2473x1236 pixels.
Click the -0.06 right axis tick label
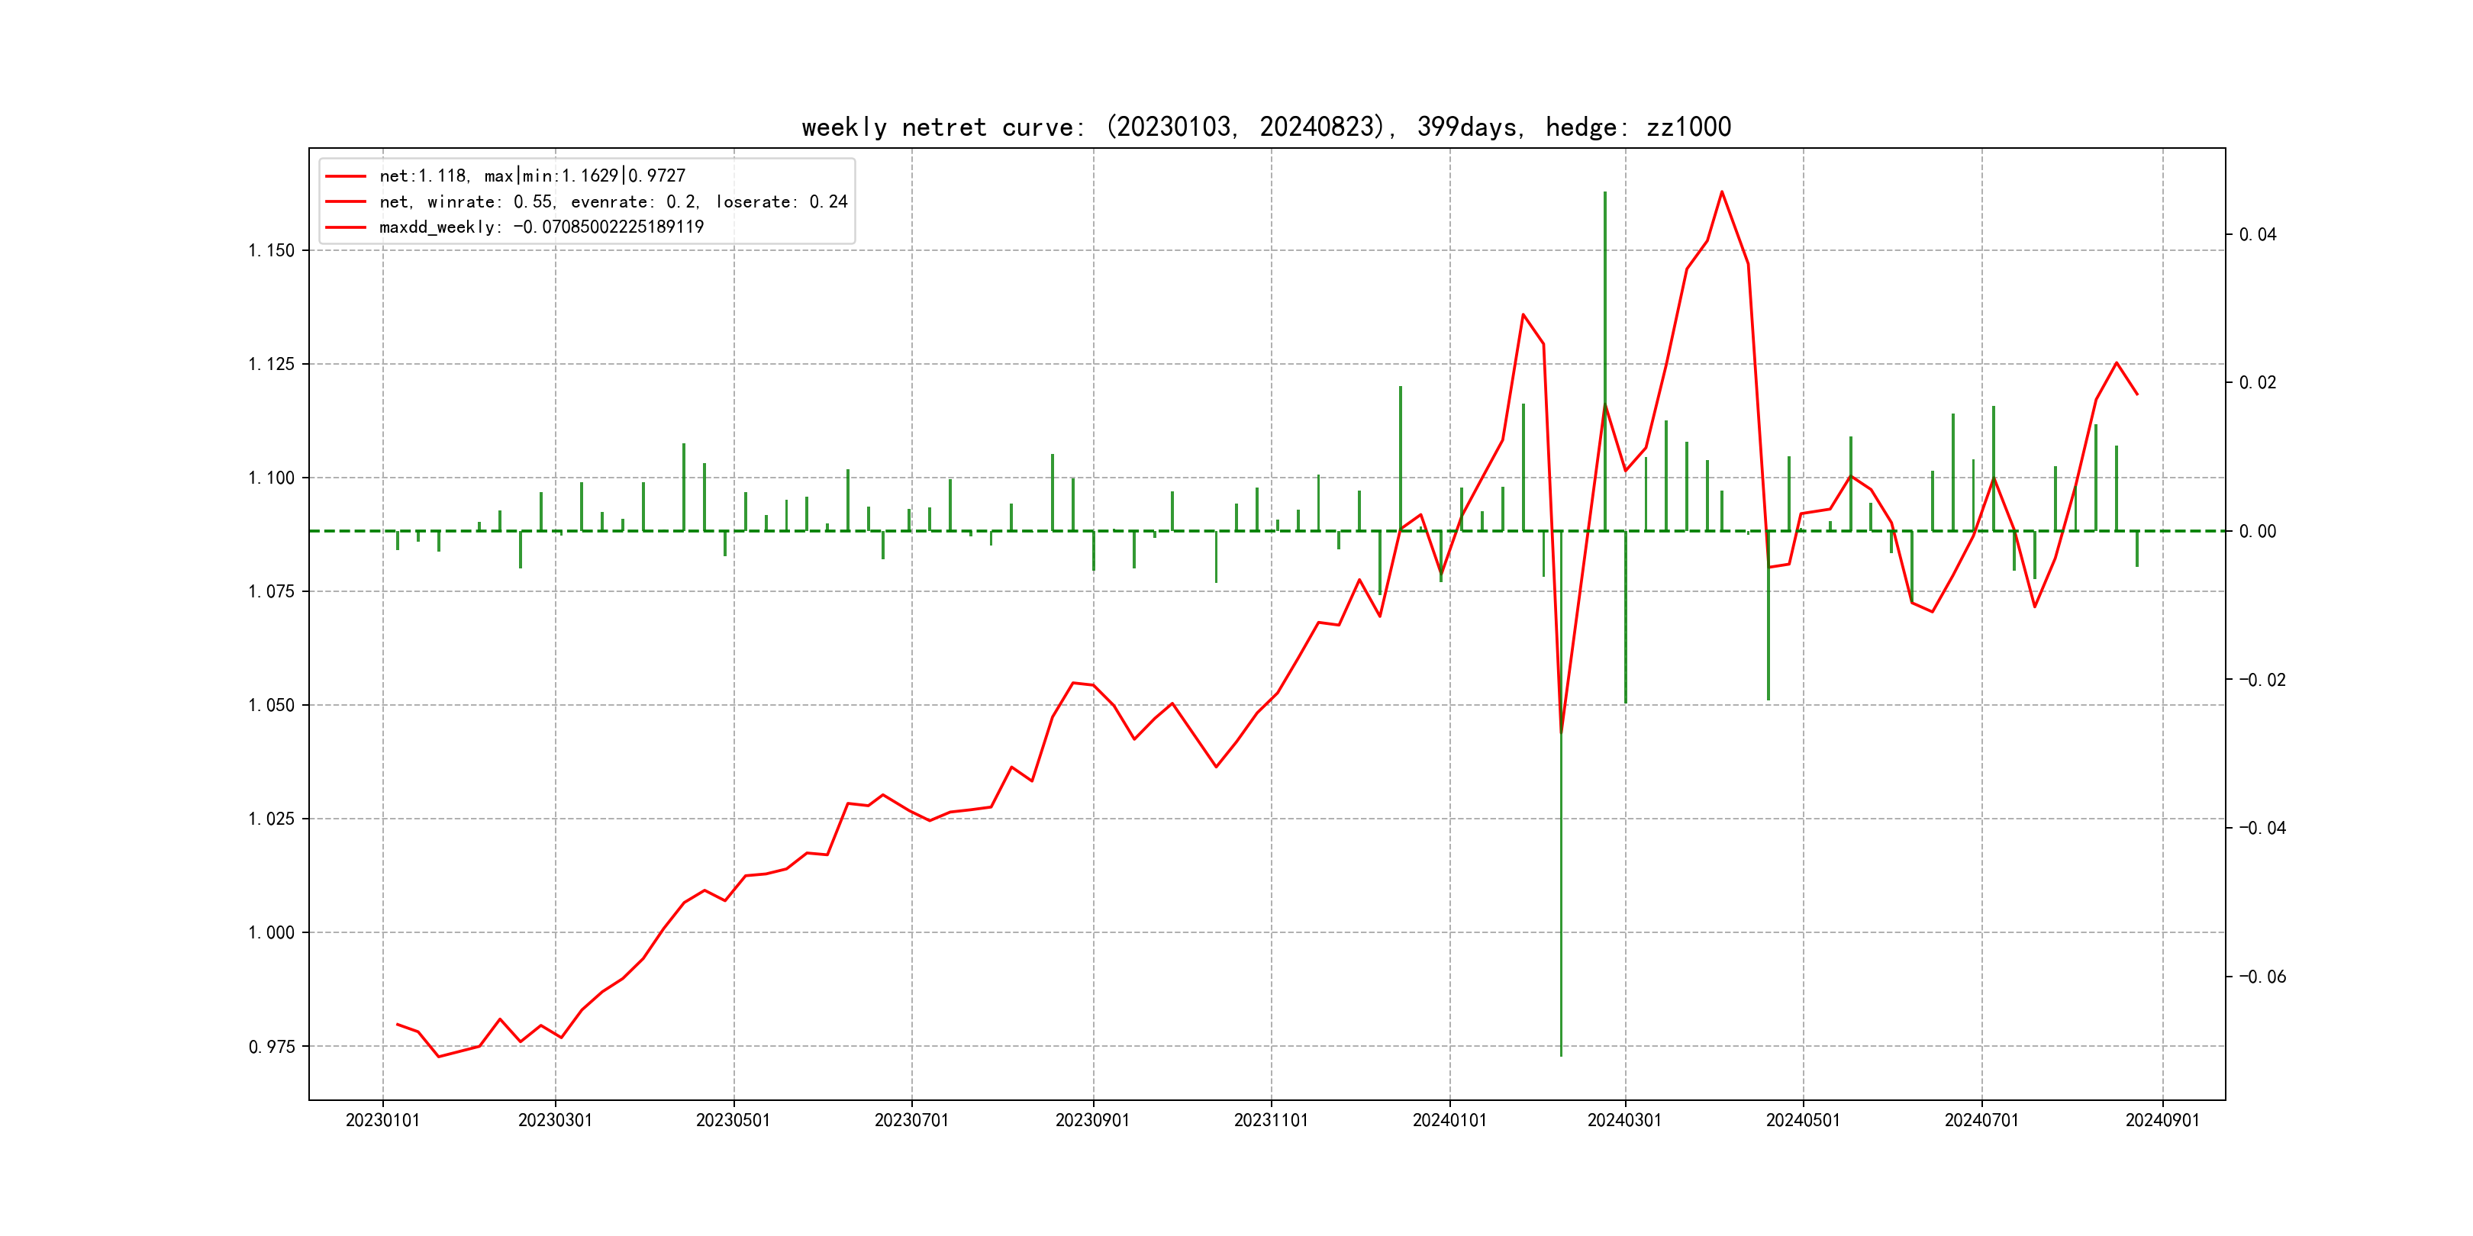point(2262,977)
